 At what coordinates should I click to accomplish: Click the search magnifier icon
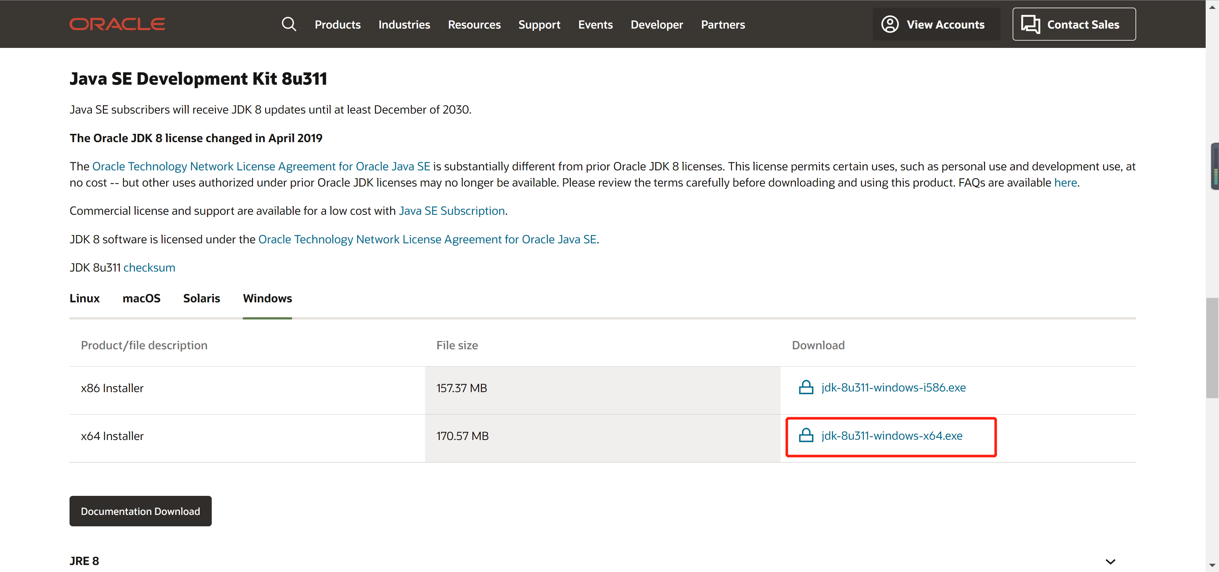[x=289, y=24]
